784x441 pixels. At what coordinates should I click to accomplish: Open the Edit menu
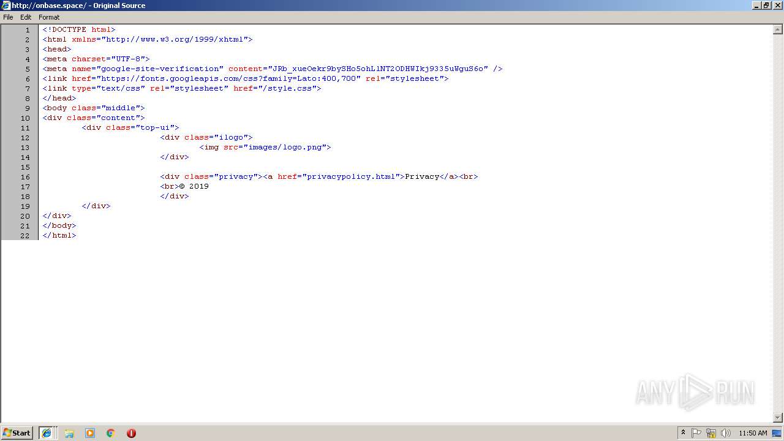pos(26,17)
